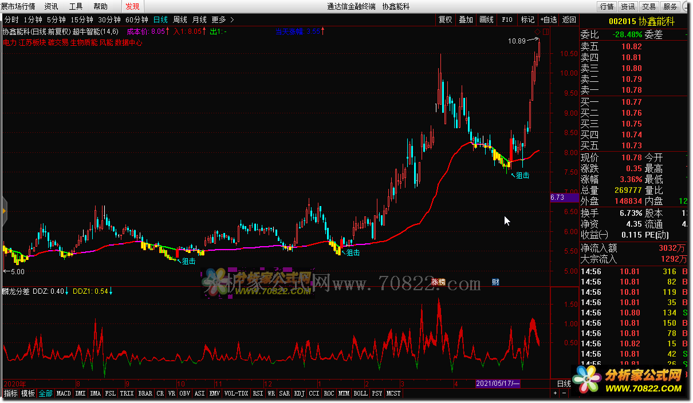
Task: Switch indicator to RSI
Action: [x=258, y=394]
